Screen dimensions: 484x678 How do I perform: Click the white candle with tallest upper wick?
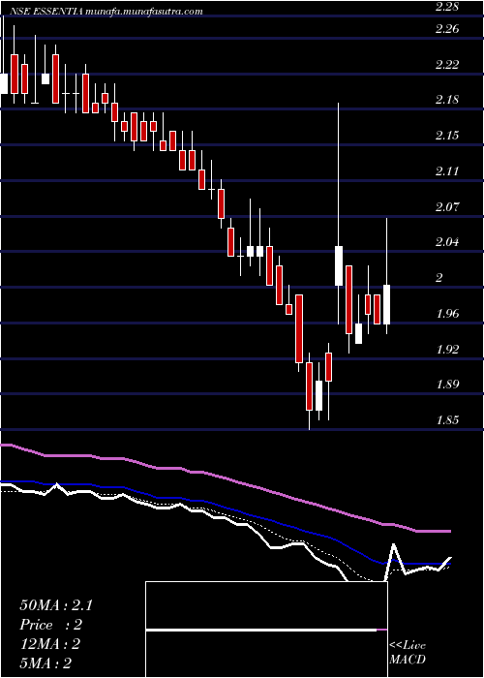[x=339, y=266]
